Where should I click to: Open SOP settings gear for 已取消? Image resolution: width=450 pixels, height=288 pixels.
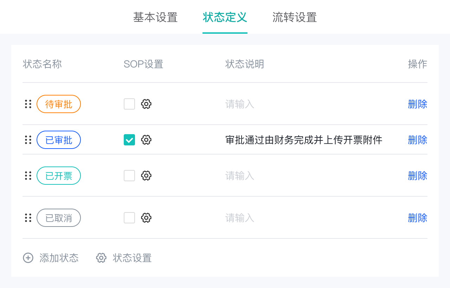[x=146, y=218]
